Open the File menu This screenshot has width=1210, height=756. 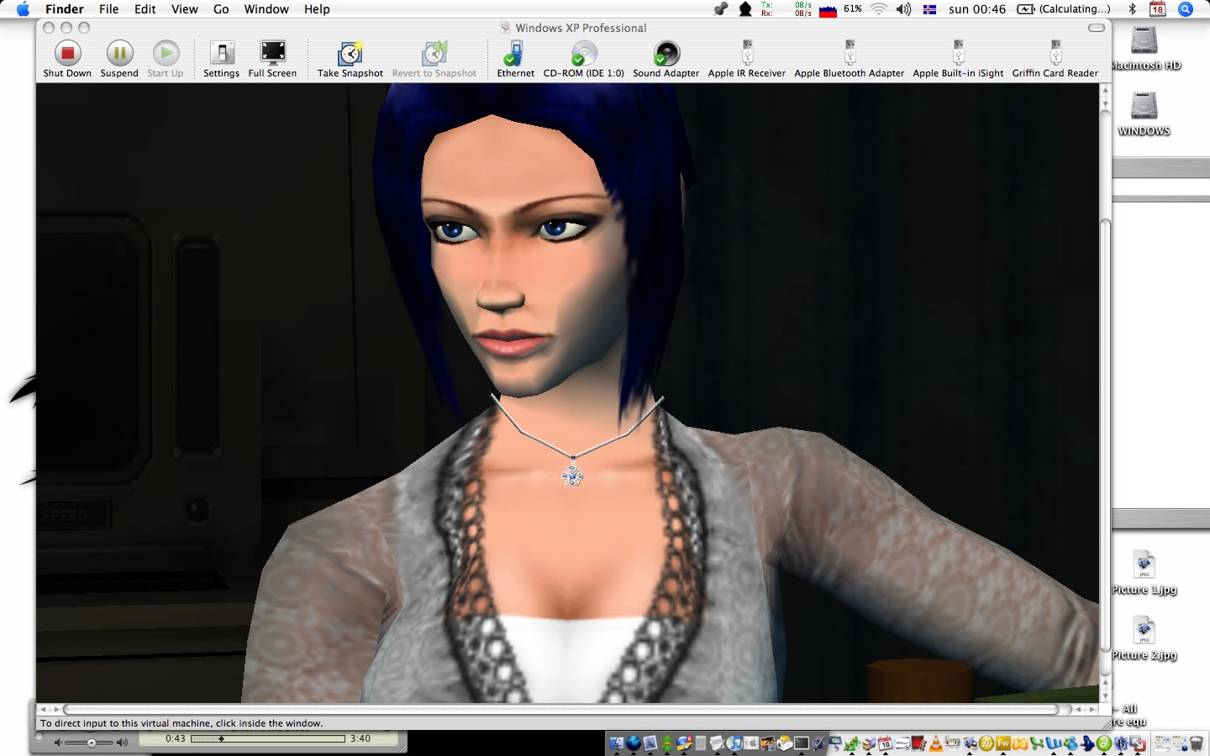click(x=109, y=9)
